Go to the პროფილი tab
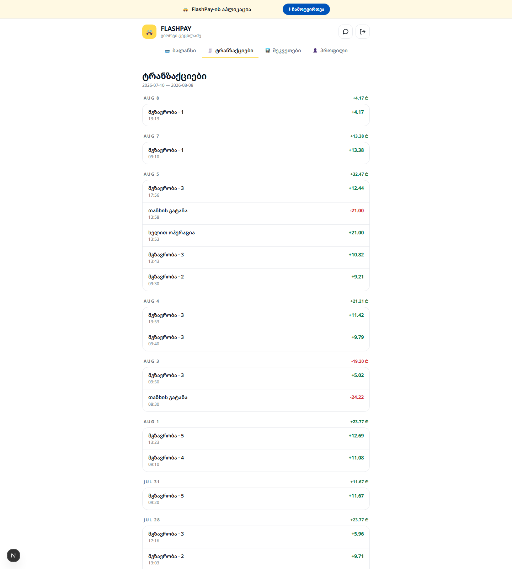This screenshot has width=512, height=569. [330, 50]
